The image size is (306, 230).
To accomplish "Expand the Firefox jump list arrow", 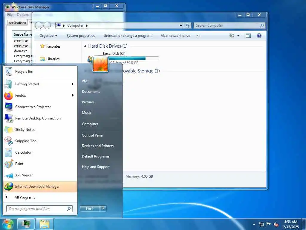I will point(73,96).
